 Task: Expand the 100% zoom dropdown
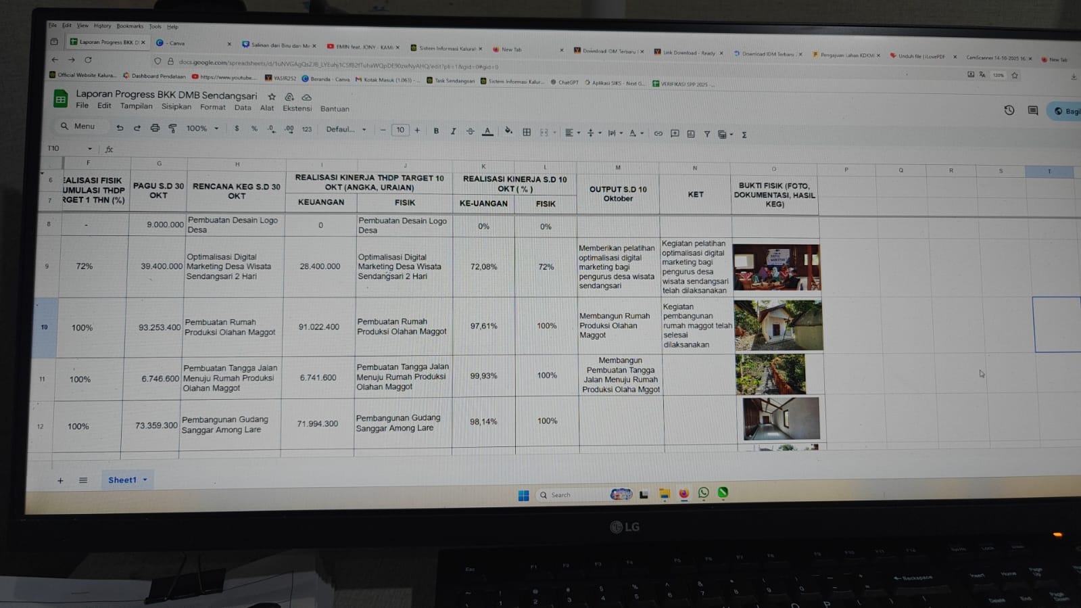coord(202,128)
